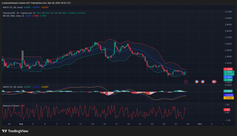This screenshot has width=237, height=136.
Task: Click the red 2.1988 upper band price tag
Action: pos(229,69)
